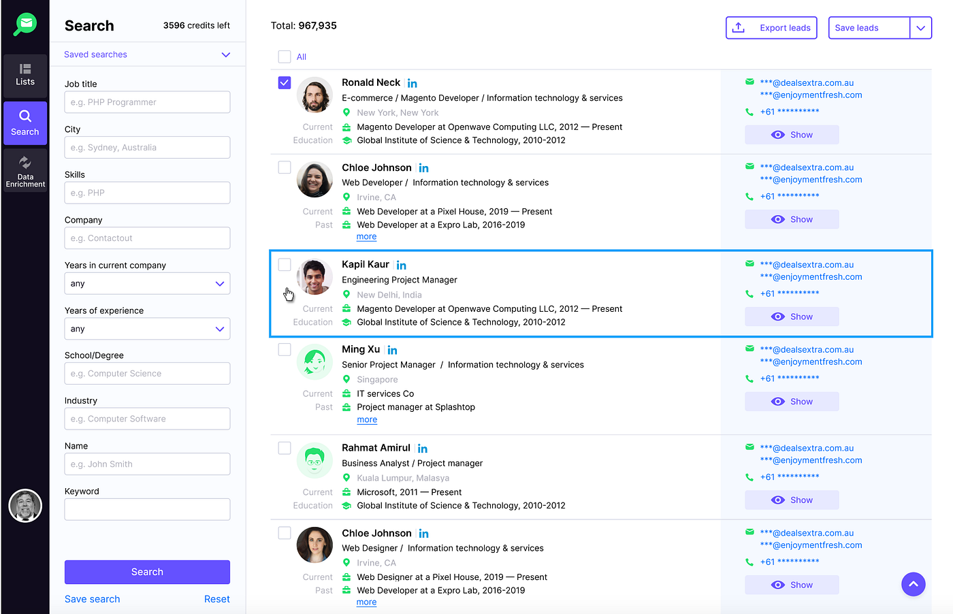
Task: Check the All select checkbox
Action: [x=285, y=56]
